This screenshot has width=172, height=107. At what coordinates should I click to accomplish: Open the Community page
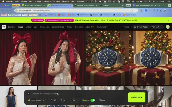(x=102, y=27)
